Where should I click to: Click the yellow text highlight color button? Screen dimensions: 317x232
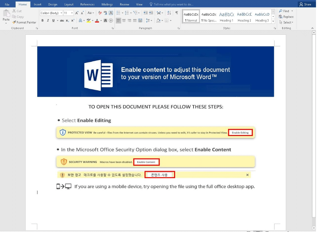(88, 21)
